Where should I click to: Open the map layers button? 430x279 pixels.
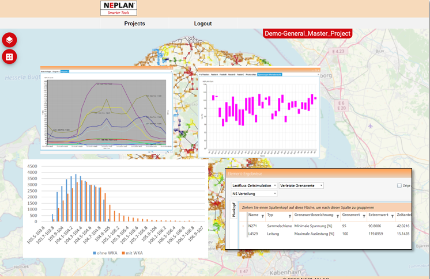(9, 40)
